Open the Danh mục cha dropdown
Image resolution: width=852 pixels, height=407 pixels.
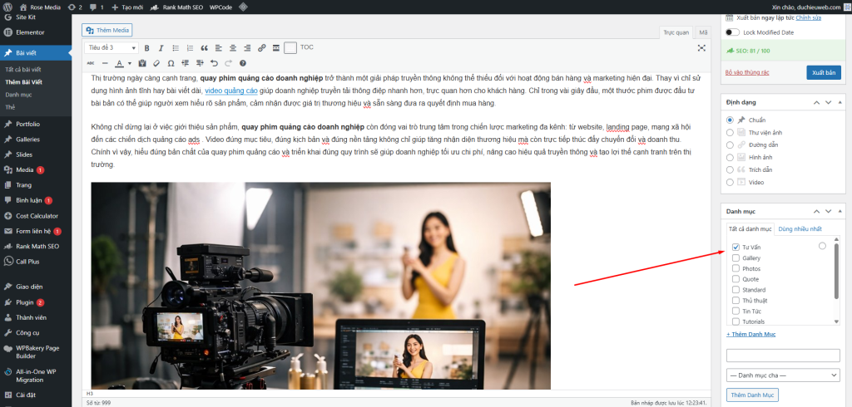(x=783, y=375)
